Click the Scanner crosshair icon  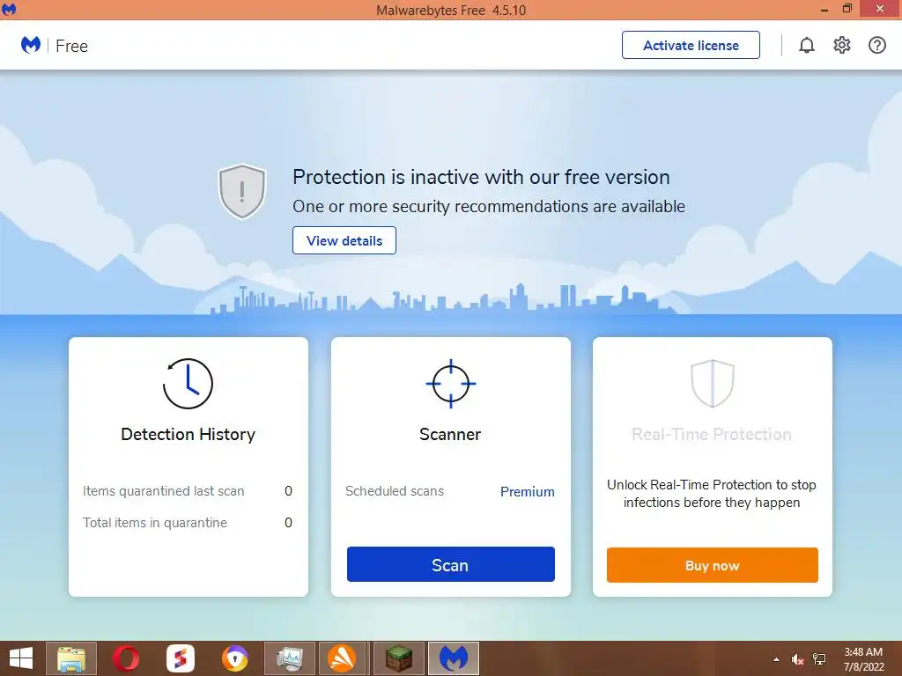pos(450,384)
